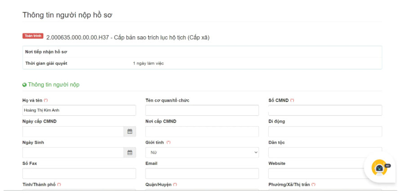Expand the Giới tính dropdown
The image size is (399, 196).
(x=202, y=153)
